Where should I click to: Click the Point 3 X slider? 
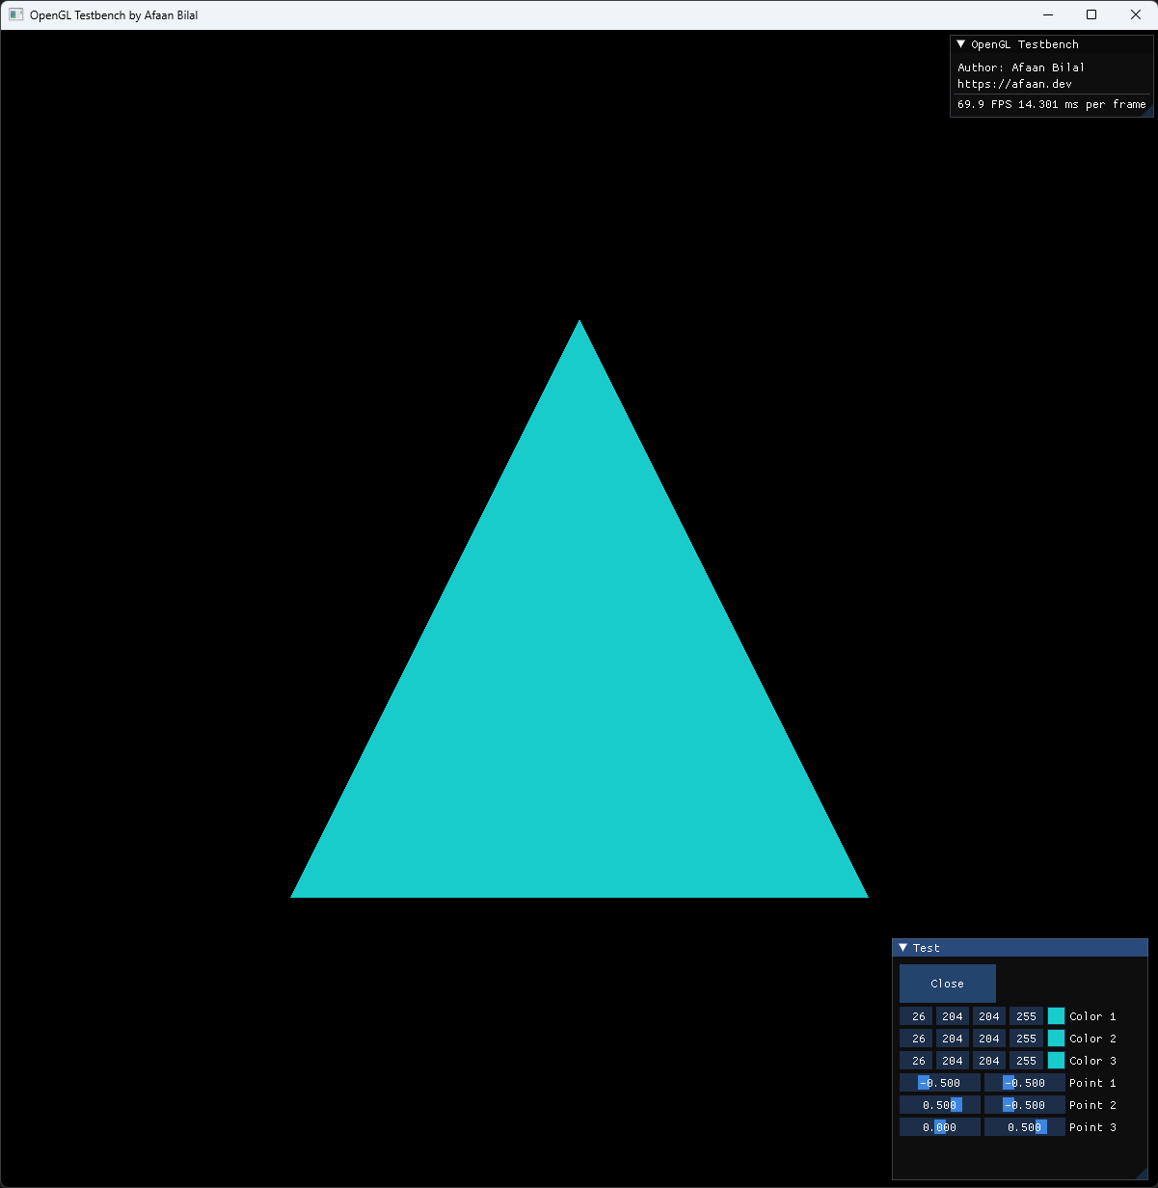(940, 1127)
